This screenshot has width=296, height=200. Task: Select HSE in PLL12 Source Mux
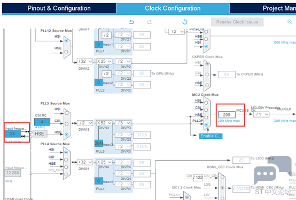click(66, 52)
